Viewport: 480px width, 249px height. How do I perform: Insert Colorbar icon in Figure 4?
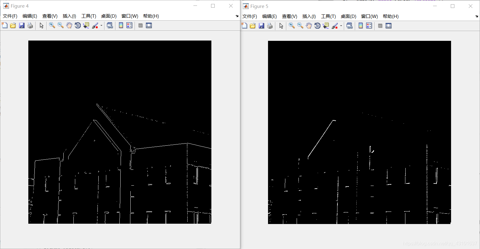pyautogui.click(x=121, y=25)
